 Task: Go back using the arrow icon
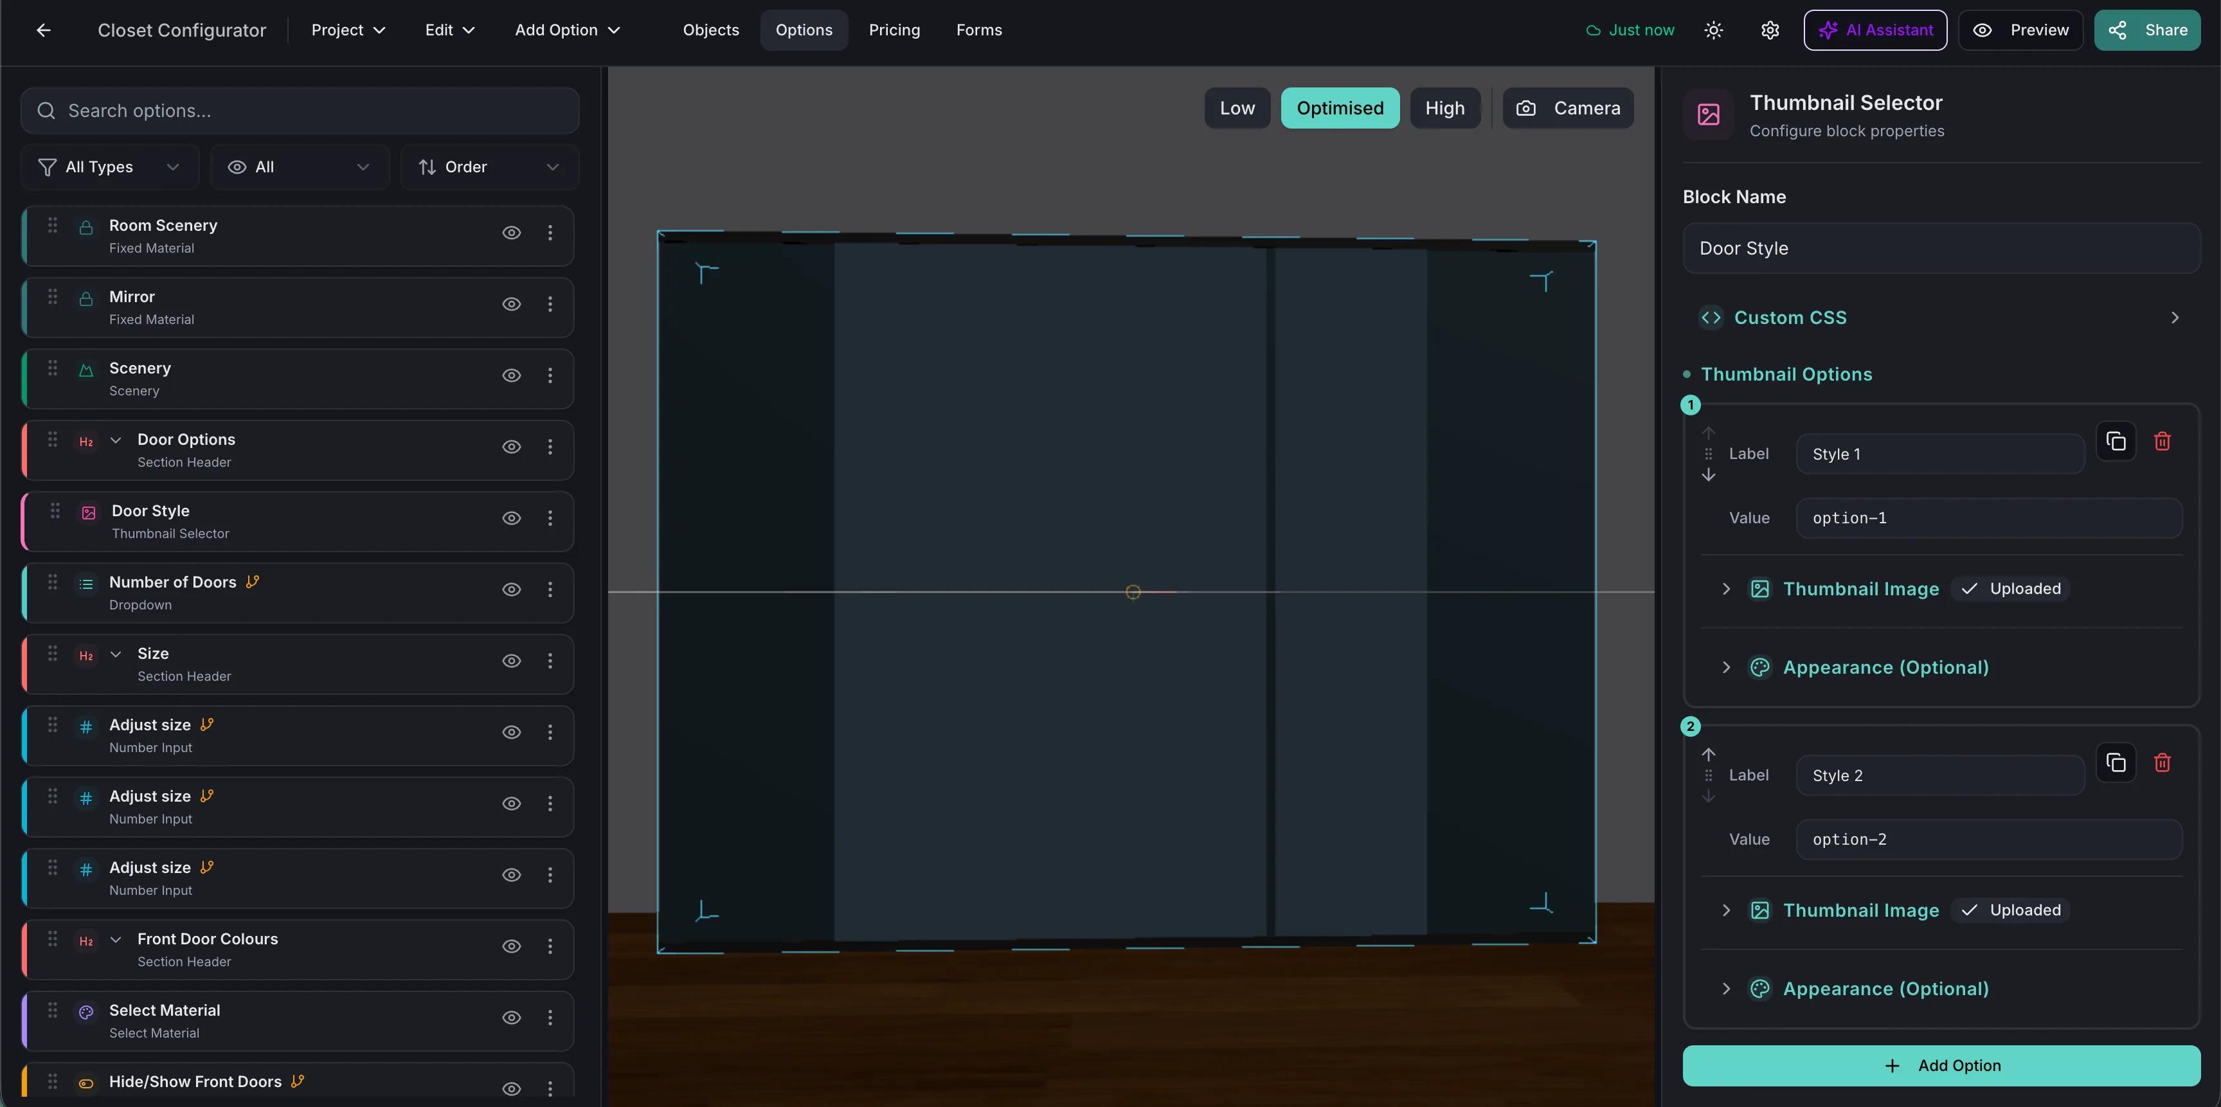coord(44,30)
